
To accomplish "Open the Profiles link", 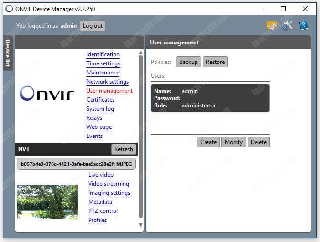I will (x=98, y=220).
